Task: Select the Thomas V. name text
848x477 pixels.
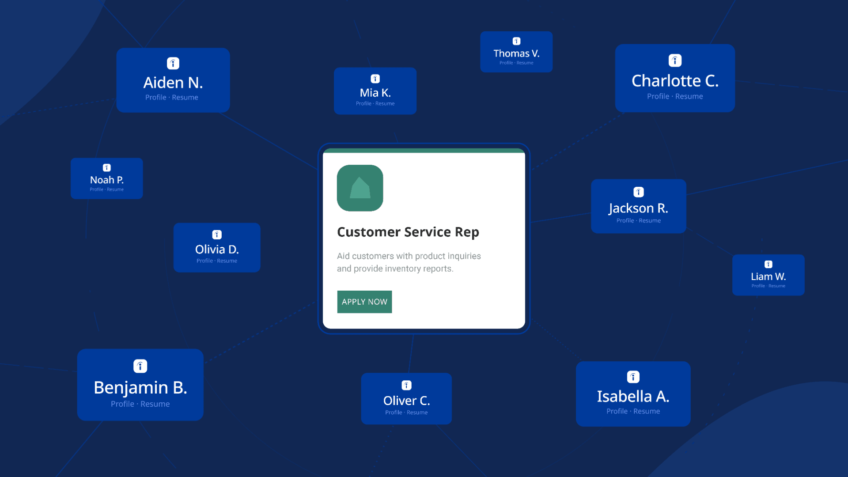Action: tap(516, 53)
